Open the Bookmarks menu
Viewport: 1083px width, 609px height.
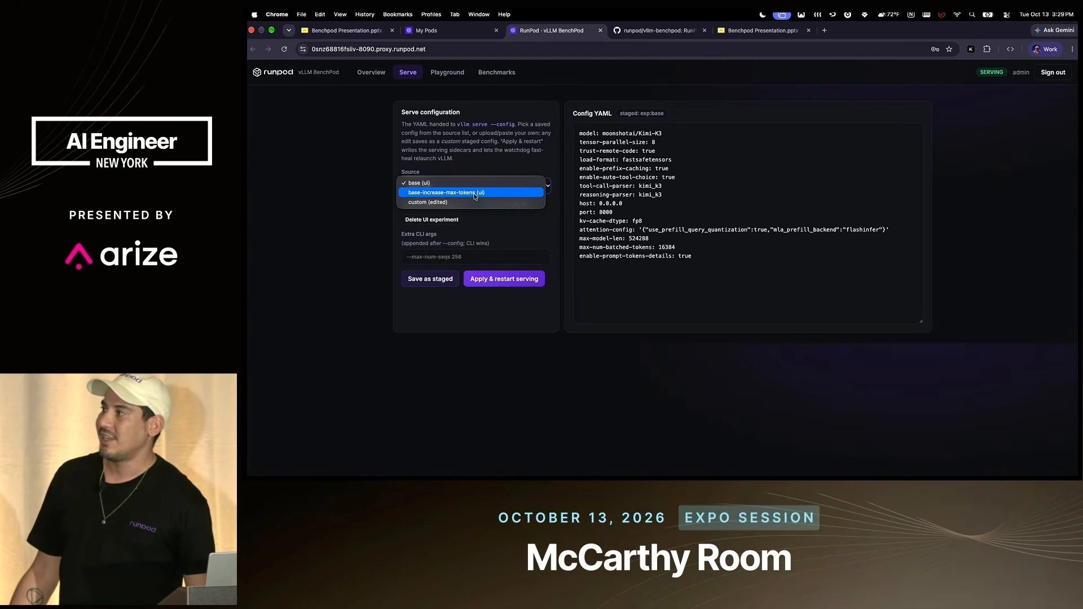398,15
